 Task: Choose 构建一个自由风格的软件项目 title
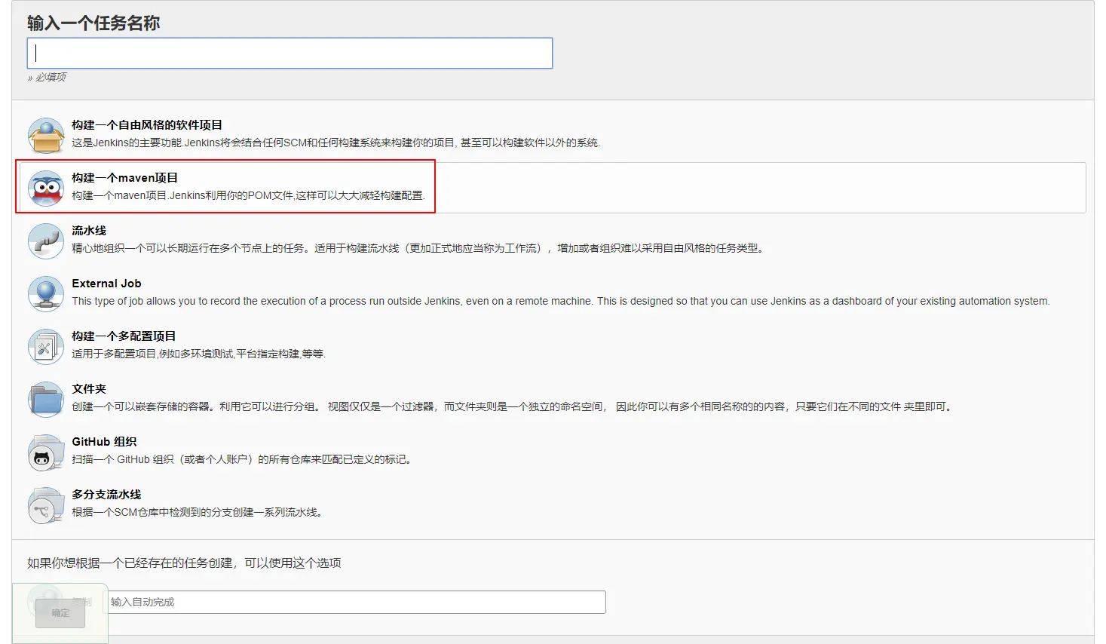[x=147, y=125]
